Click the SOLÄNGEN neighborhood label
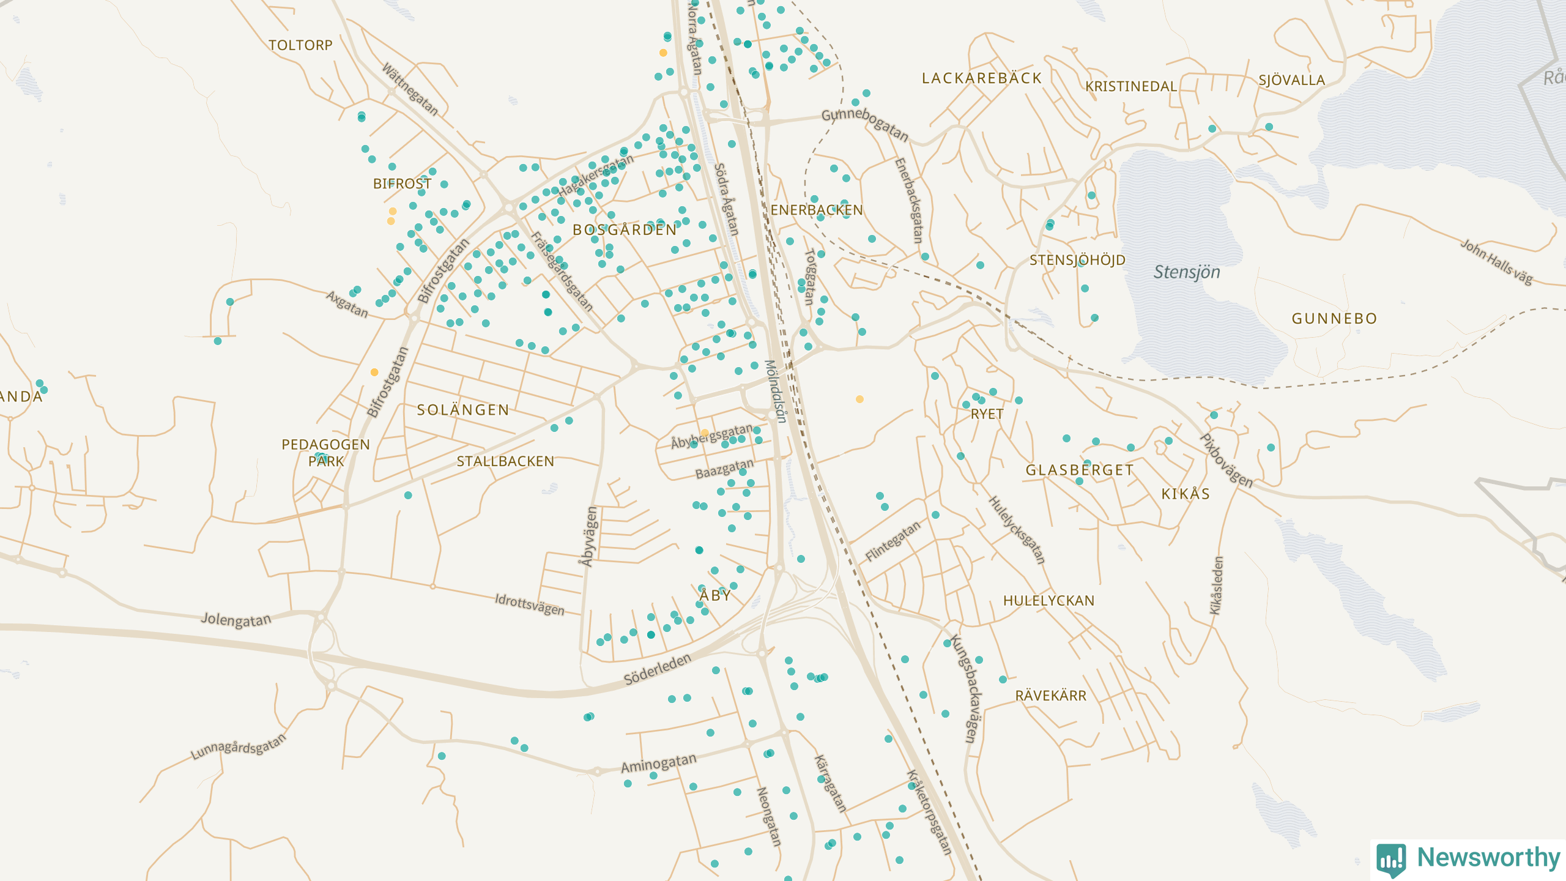The height and width of the screenshot is (881, 1566). click(463, 410)
